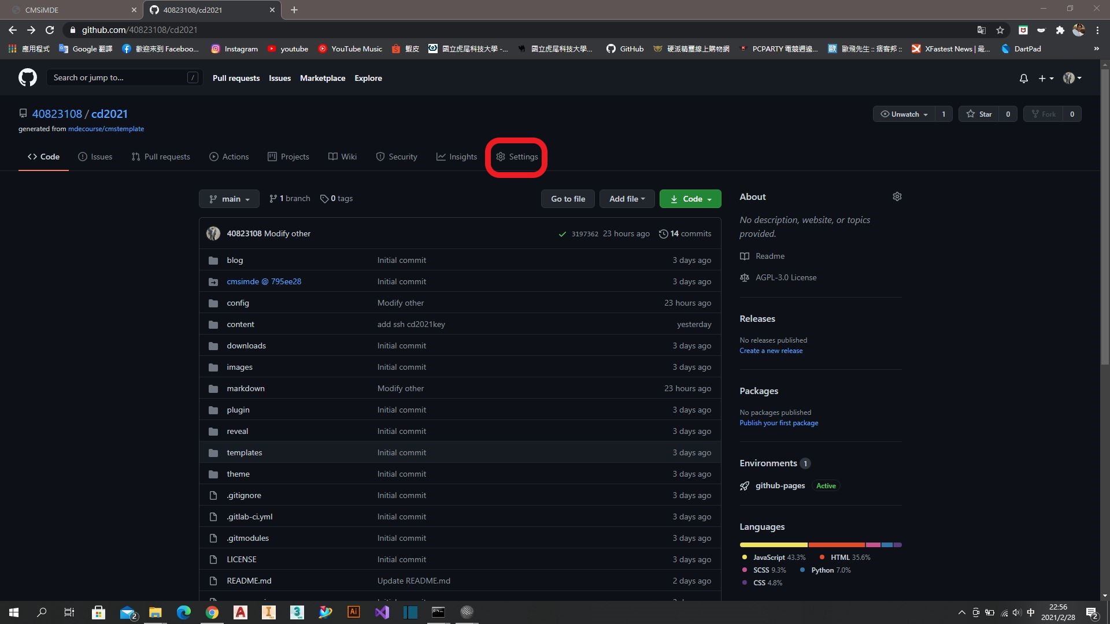Open the github-pages environment

(780, 485)
